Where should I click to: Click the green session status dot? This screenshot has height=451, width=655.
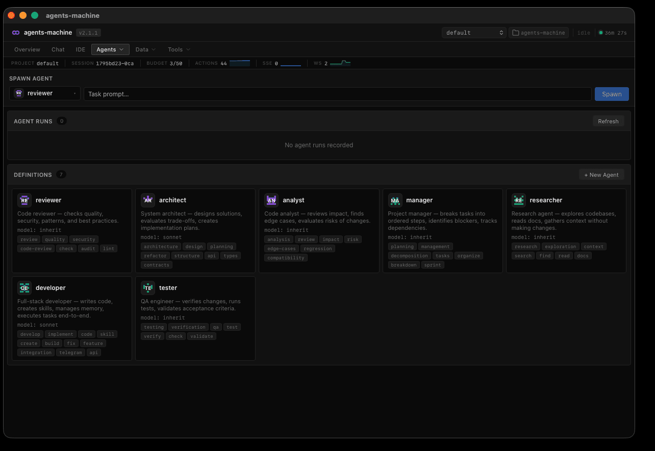coord(601,33)
